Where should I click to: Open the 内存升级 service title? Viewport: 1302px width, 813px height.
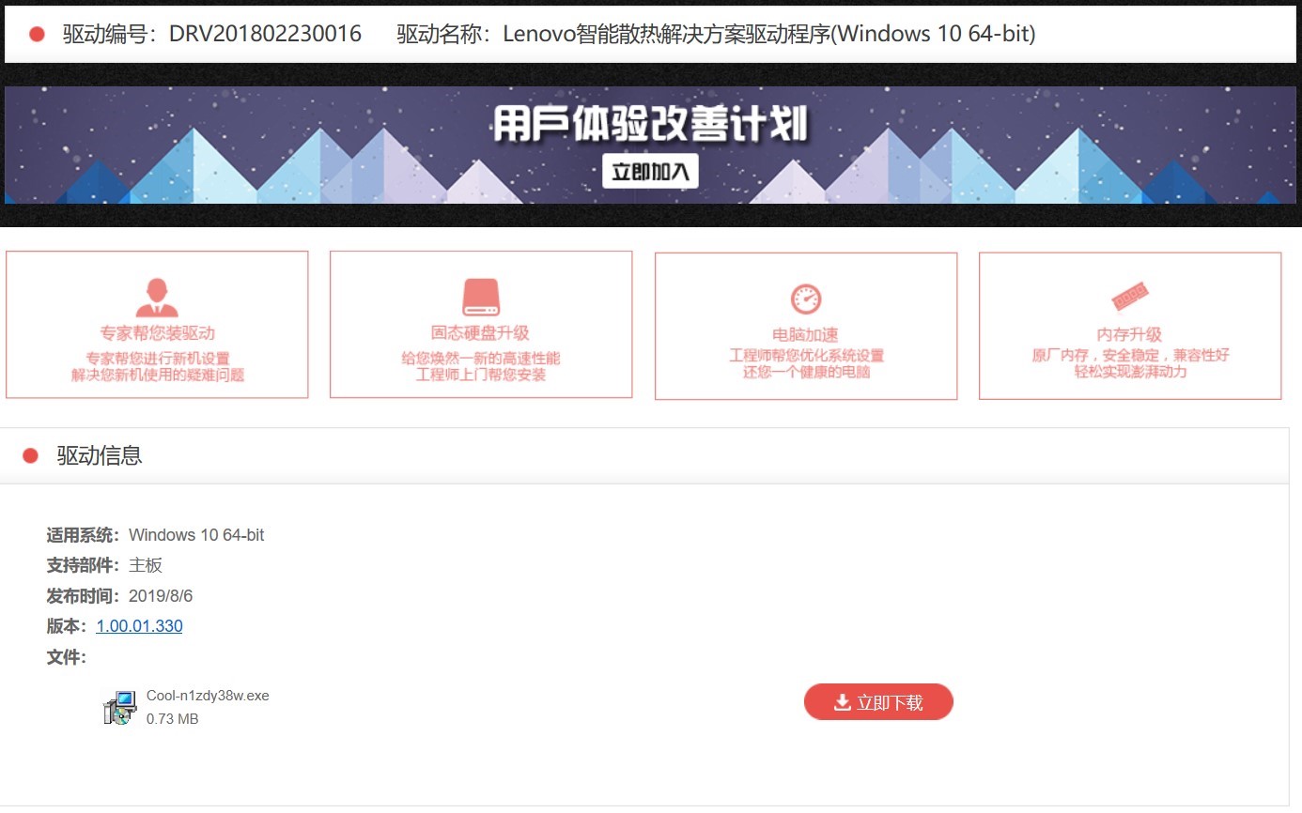point(1130,334)
